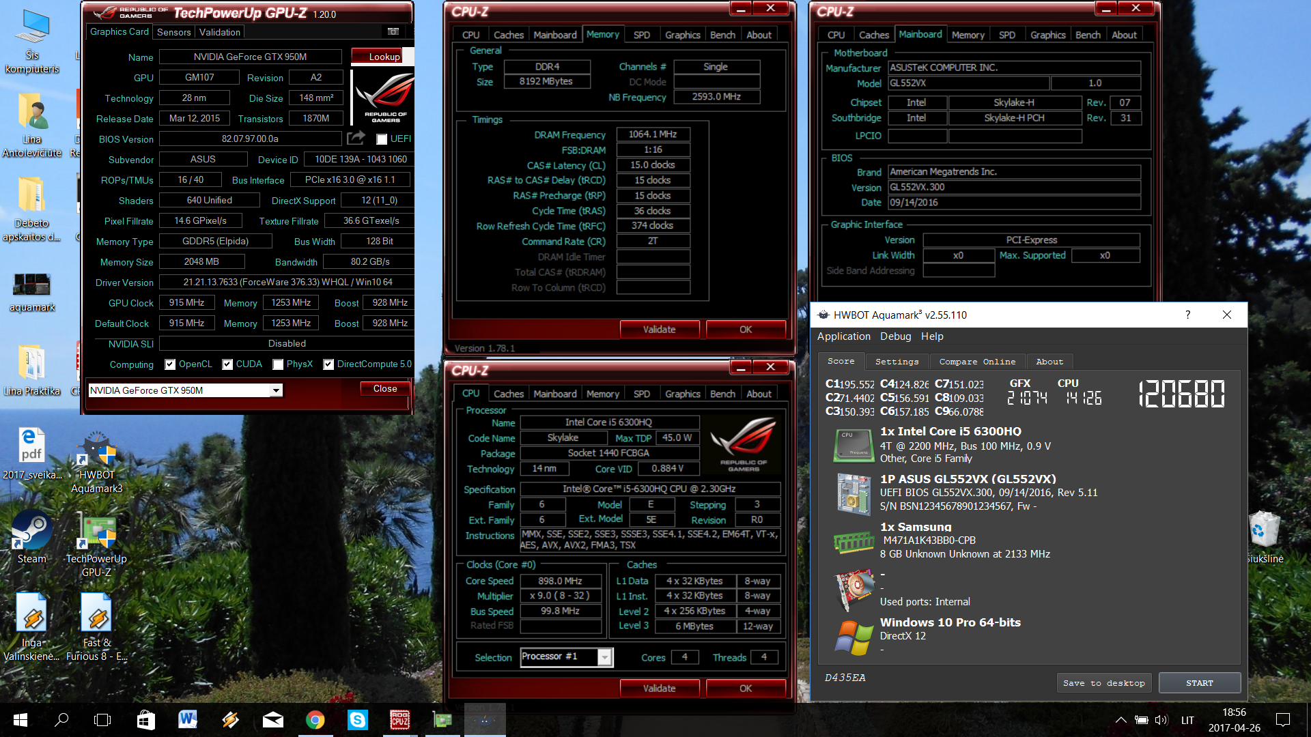
Task: Switch to Compare Online tab in Aquamark
Action: pos(977,362)
